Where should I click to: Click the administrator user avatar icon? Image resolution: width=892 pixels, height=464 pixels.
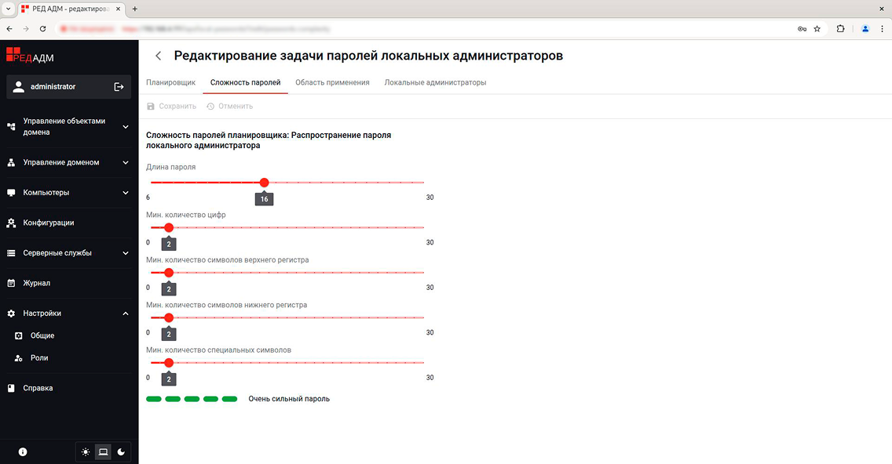tap(19, 86)
